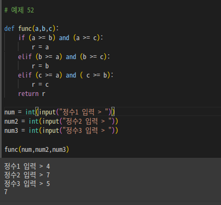Click the 'return r' statement
This screenshot has width=221, height=205.
[31, 94]
